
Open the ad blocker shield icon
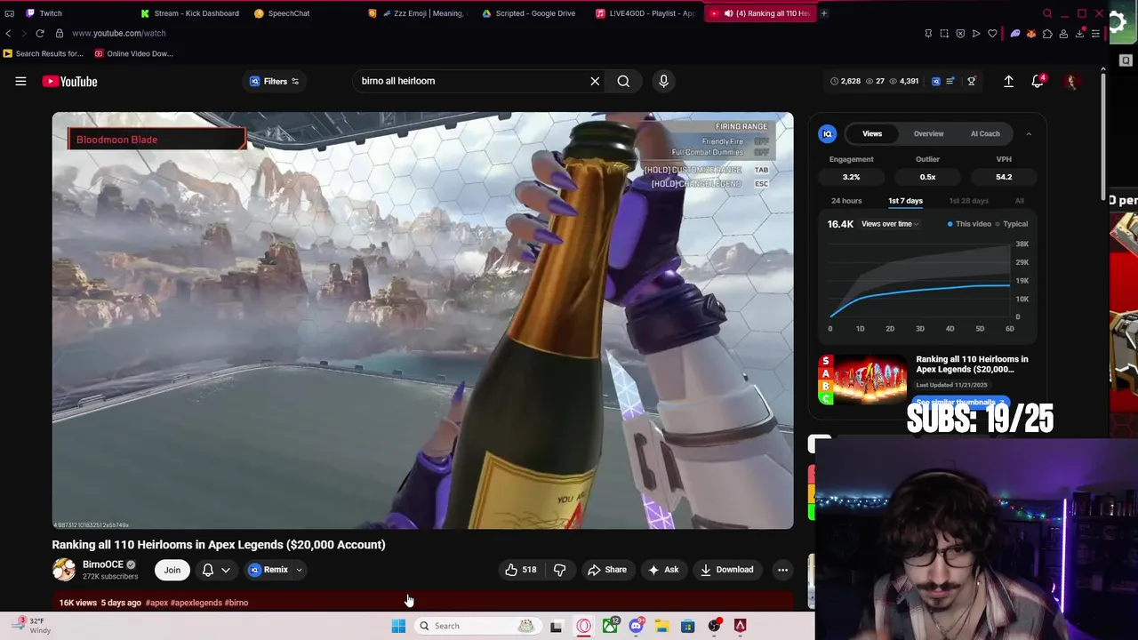(x=960, y=34)
